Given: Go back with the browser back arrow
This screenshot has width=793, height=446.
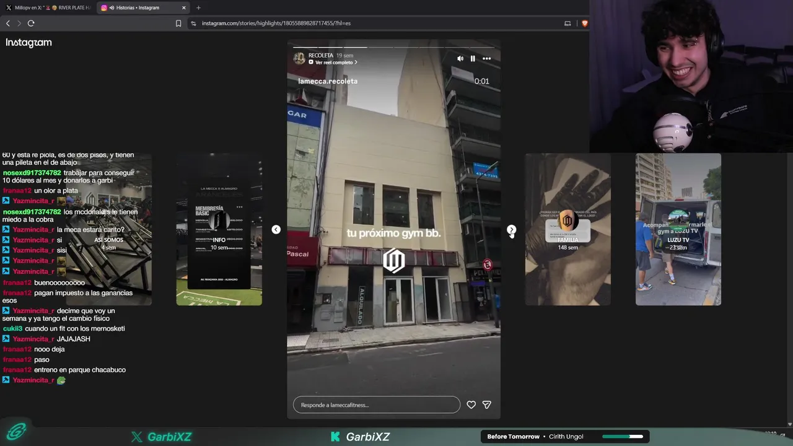Looking at the screenshot, I should pyautogui.click(x=8, y=23).
